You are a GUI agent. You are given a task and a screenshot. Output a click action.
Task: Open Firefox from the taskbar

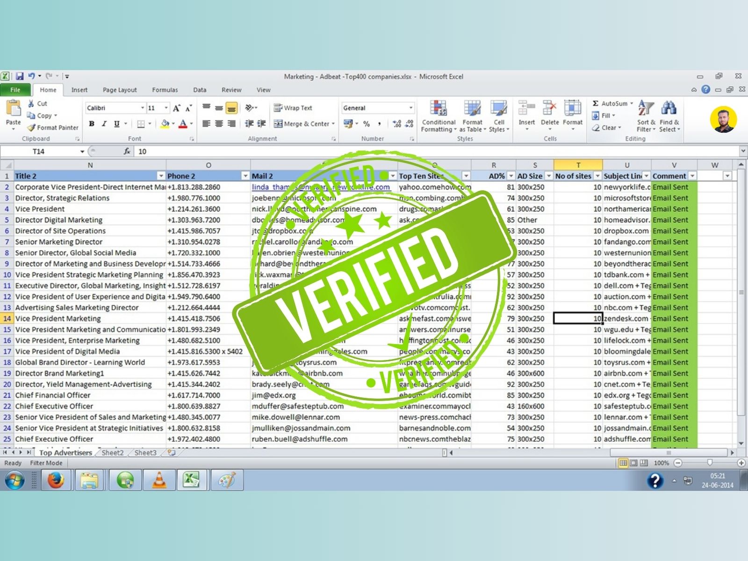pyautogui.click(x=56, y=480)
